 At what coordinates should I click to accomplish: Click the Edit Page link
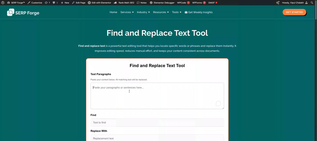pos(78,2)
